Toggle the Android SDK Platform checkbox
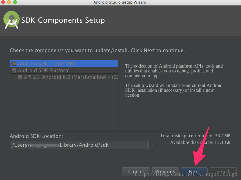Image resolution: width=241 pixels, height=180 pixels. tap(14, 70)
